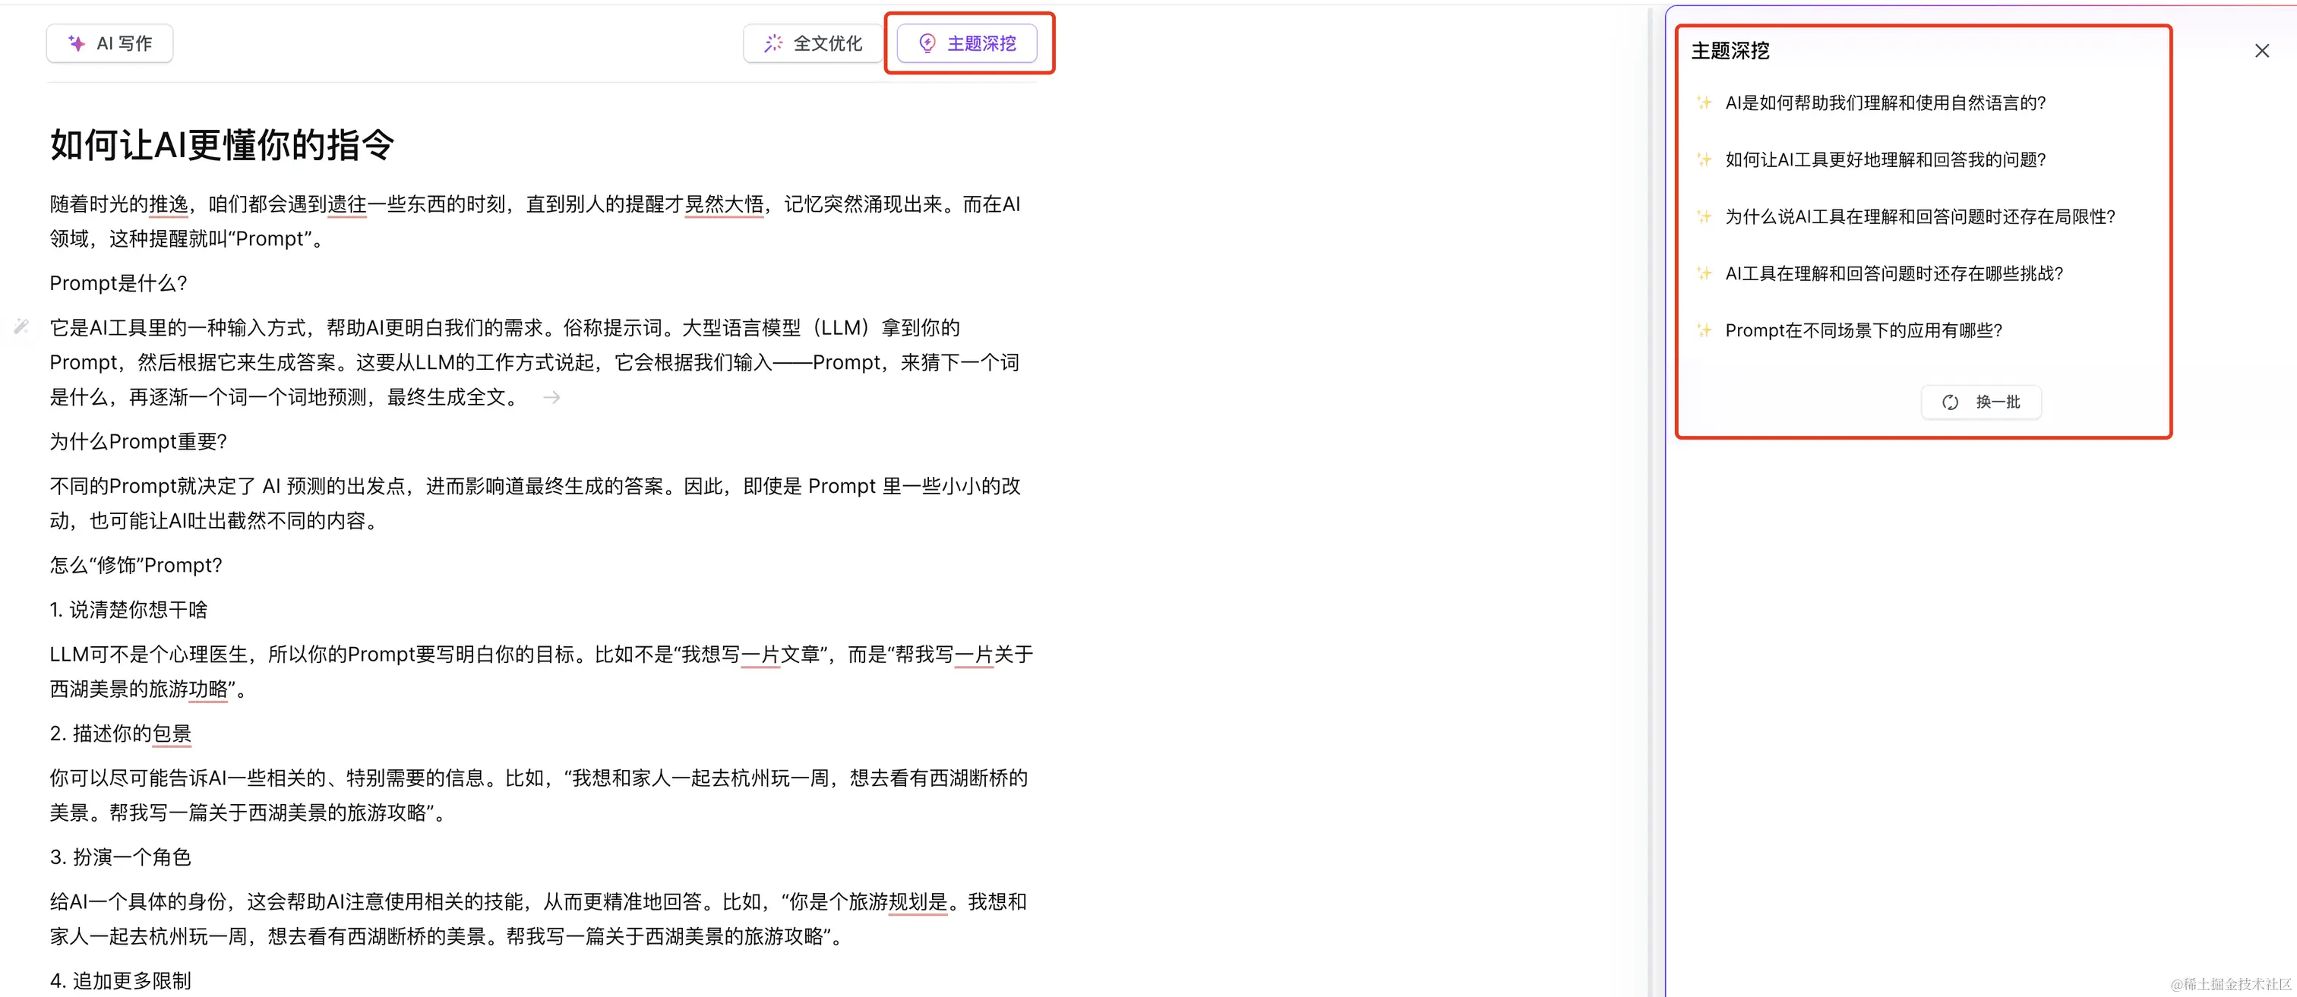The height and width of the screenshot is (997, 2297).
Task: Open Prompt在不同场景下的应用 question
Action: (1862, 329)
